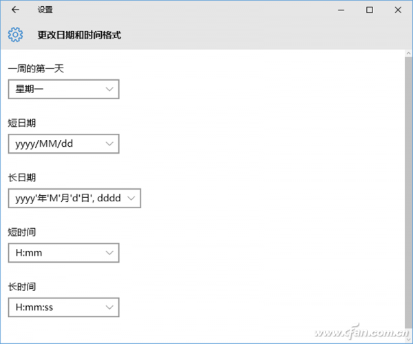The width and height of the screenshot is (413, 344).
Task: Expand the 短时间 dropdown showing H:mm
Action: pos(63,253)
